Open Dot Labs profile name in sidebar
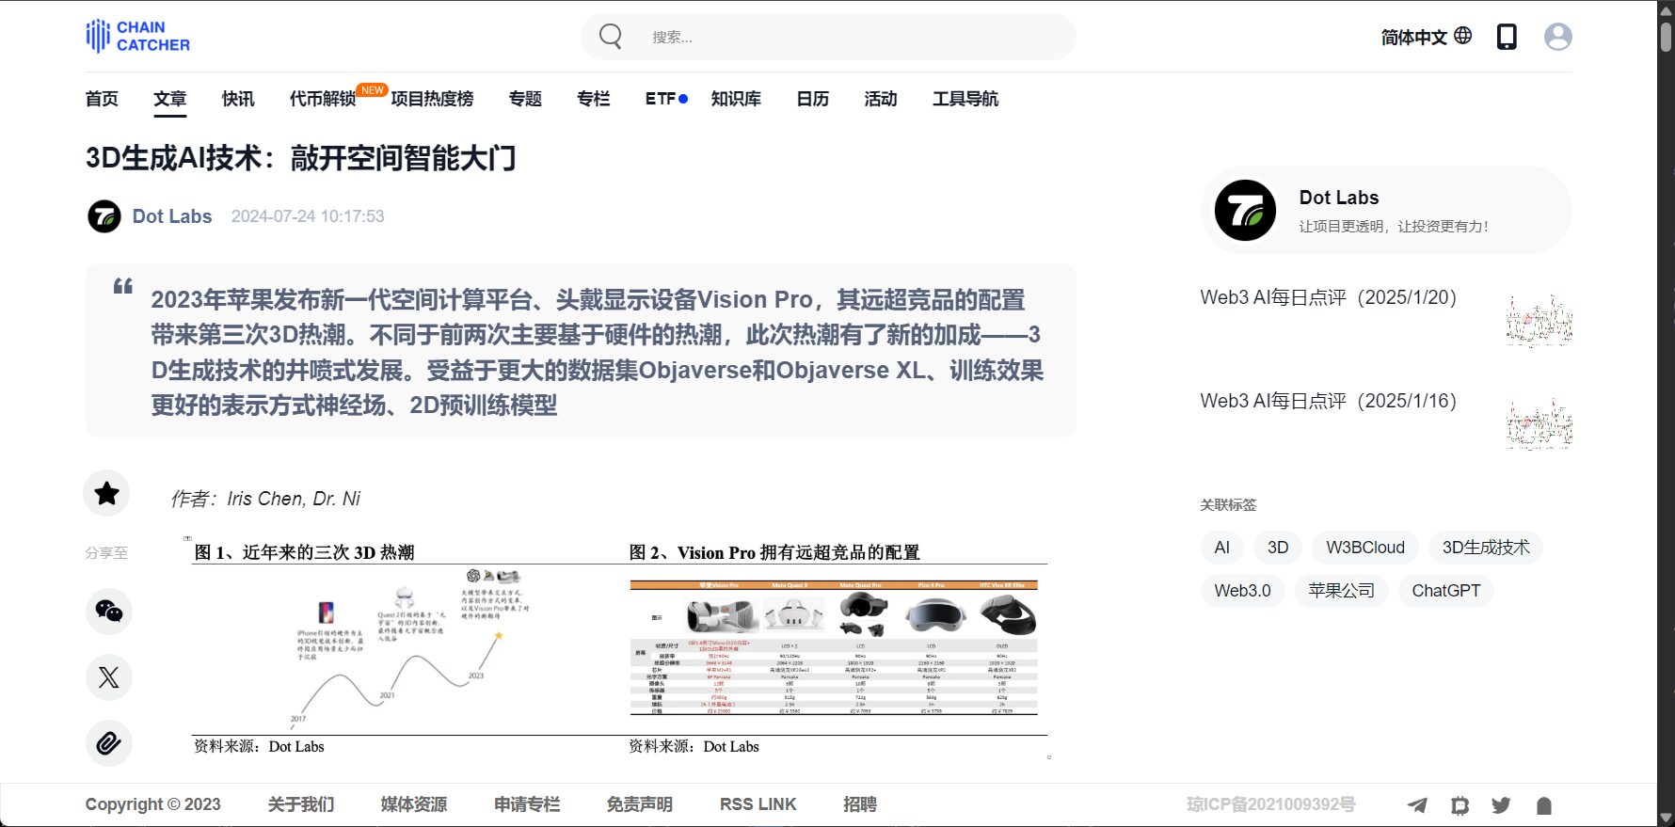1675x827 pixels. tap(1339, 198)
